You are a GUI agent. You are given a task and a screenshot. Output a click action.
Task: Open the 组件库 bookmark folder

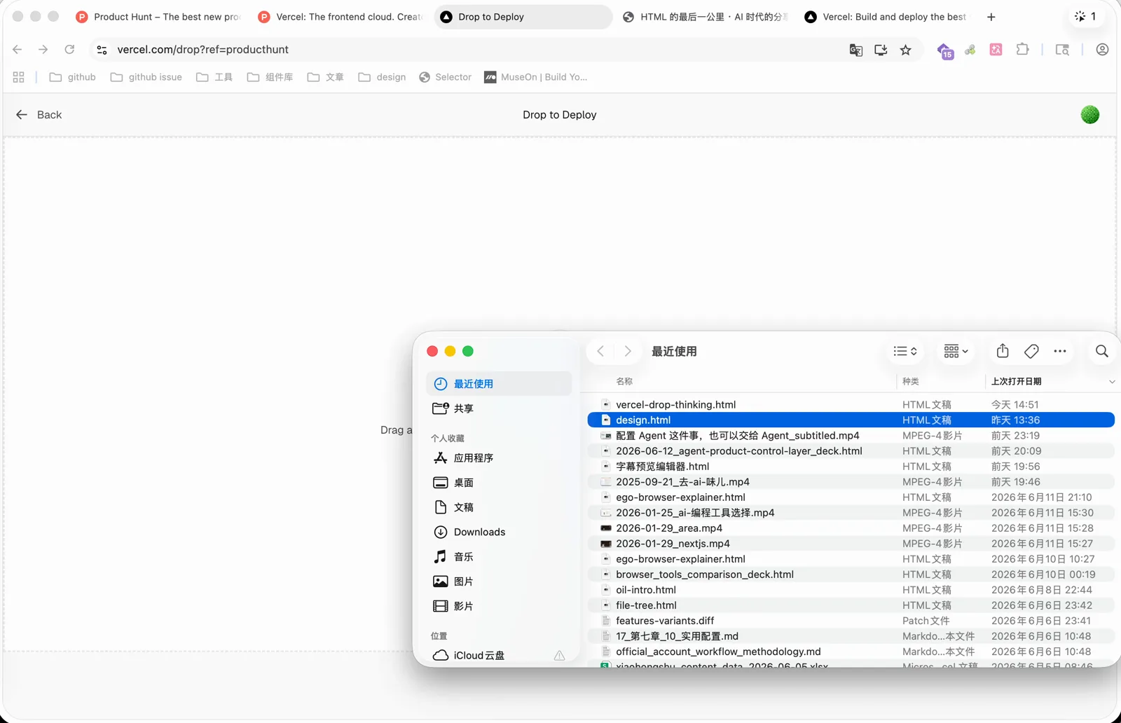[x=270, y=77]
